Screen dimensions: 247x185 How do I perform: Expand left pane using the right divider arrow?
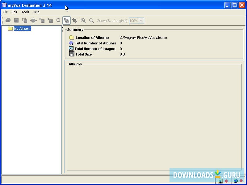pyautogui.click(x=63, y=31)
